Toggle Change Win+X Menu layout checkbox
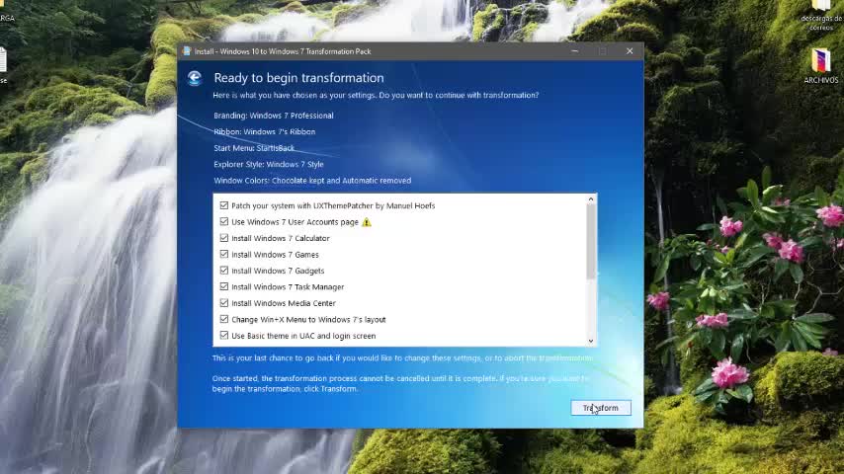This screenshot has height=474, width=844. point(224,319)
